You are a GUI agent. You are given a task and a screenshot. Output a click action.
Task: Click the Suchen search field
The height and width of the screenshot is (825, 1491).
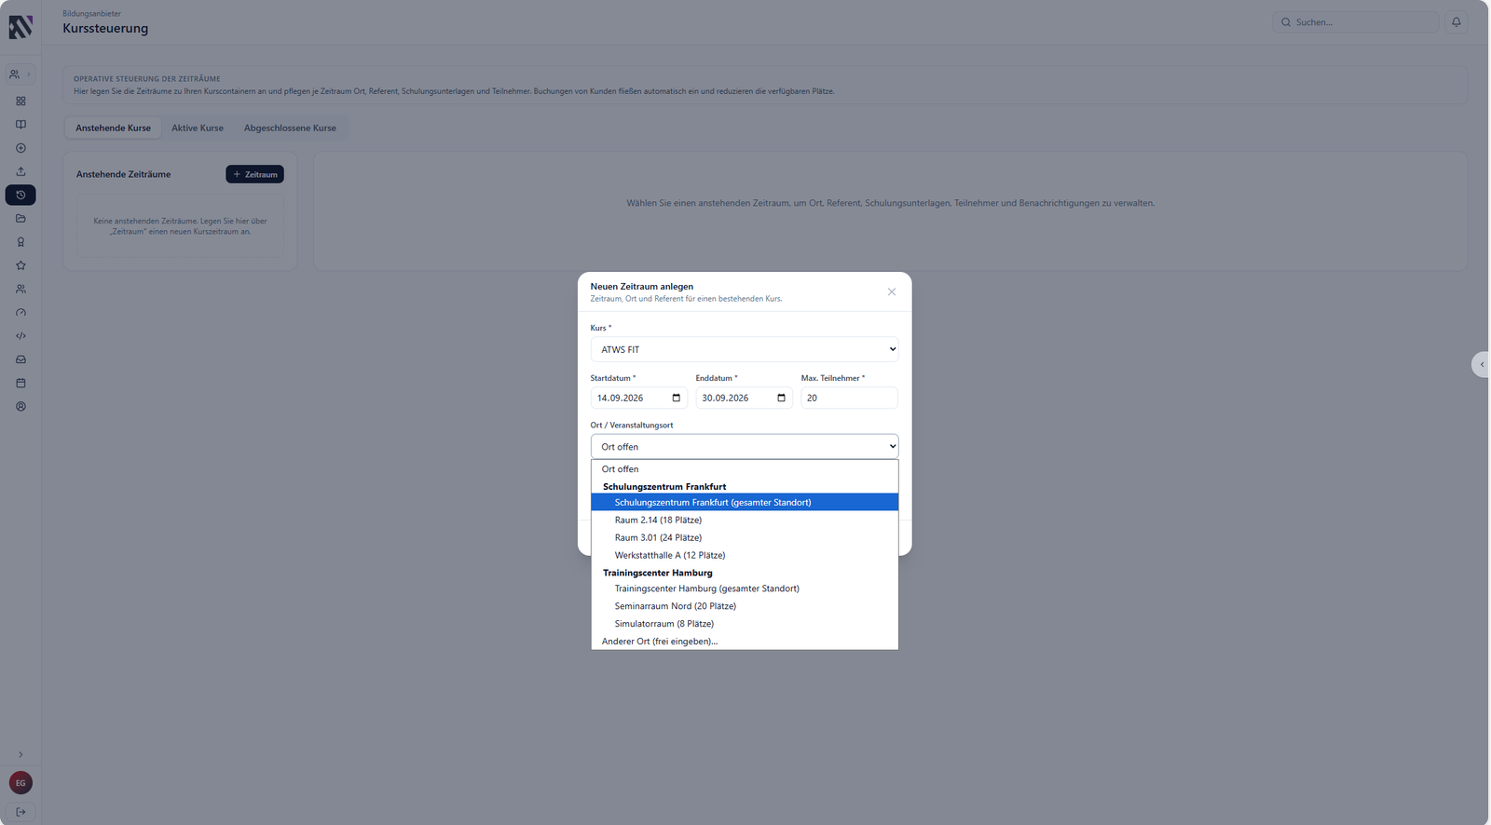pos(1356,22)
